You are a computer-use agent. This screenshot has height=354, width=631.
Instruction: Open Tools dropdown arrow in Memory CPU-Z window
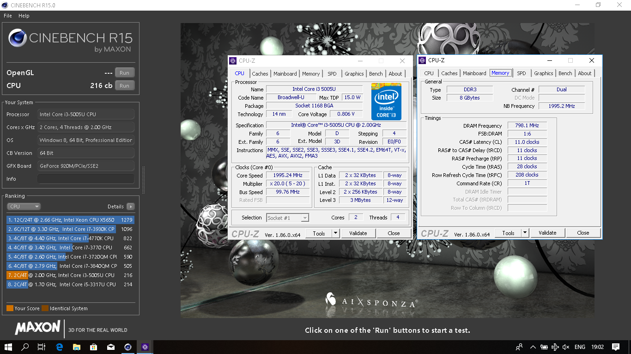pos(525,233)
